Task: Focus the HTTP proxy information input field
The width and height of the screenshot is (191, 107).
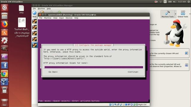Action: [x=93, y=67]
